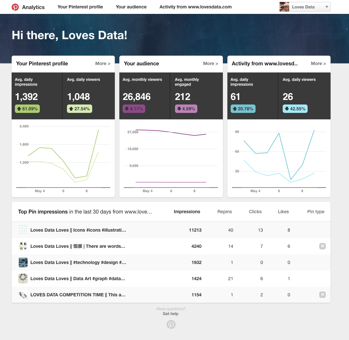
Task: Sort table by Repins column
Action: pyautogui.click(x=224, y=212)
